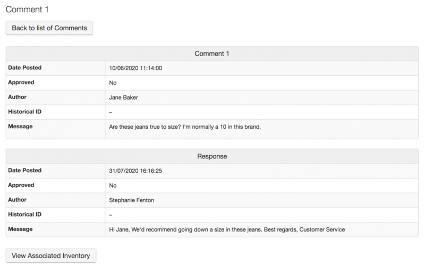
Task: Click Historical ID label in Comment 1 table
Action: [x=25, y=112]
